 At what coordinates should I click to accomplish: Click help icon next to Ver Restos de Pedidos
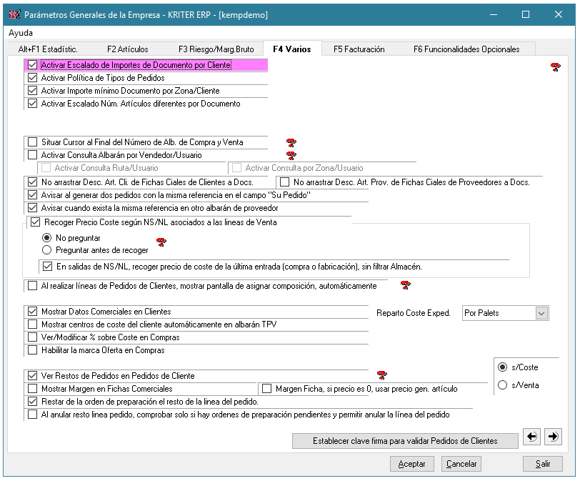pos(381,375)
